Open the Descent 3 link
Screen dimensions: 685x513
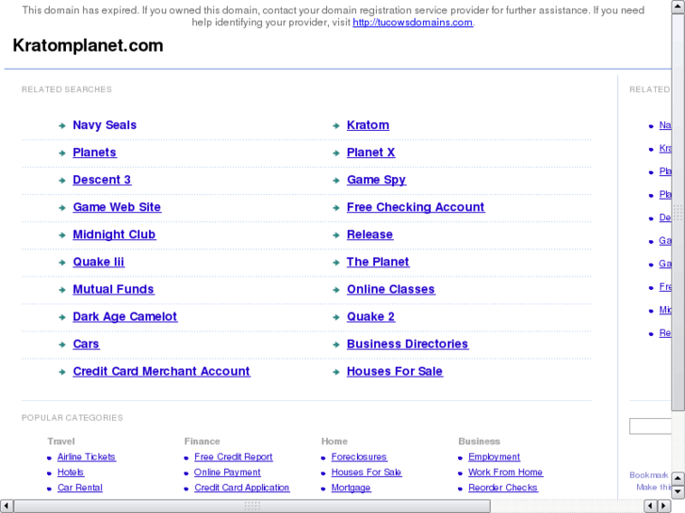[x=102, y=180]
